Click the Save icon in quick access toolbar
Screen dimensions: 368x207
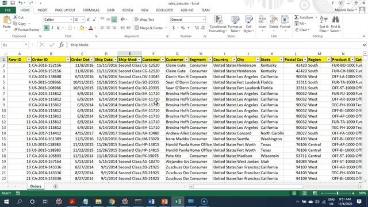[x=13, y=3]
